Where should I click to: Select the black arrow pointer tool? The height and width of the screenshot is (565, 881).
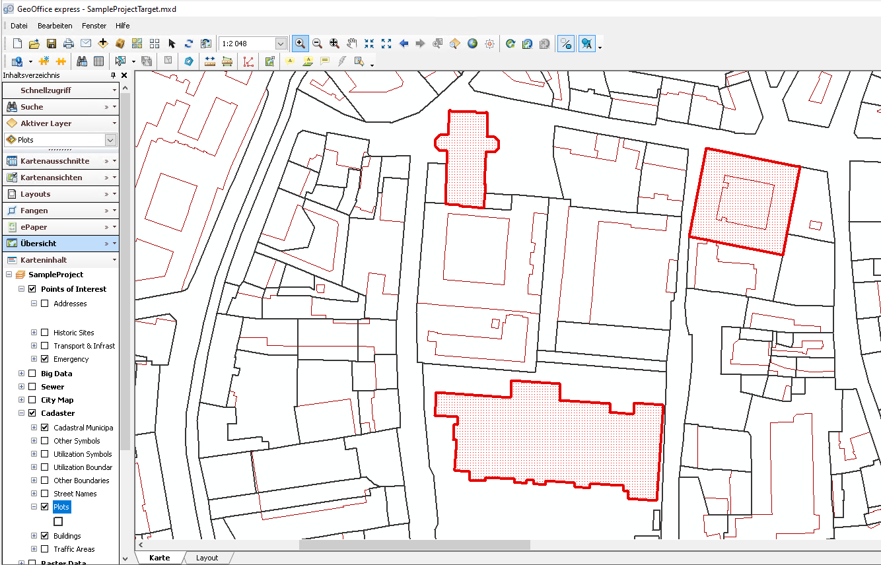[172, 44]
